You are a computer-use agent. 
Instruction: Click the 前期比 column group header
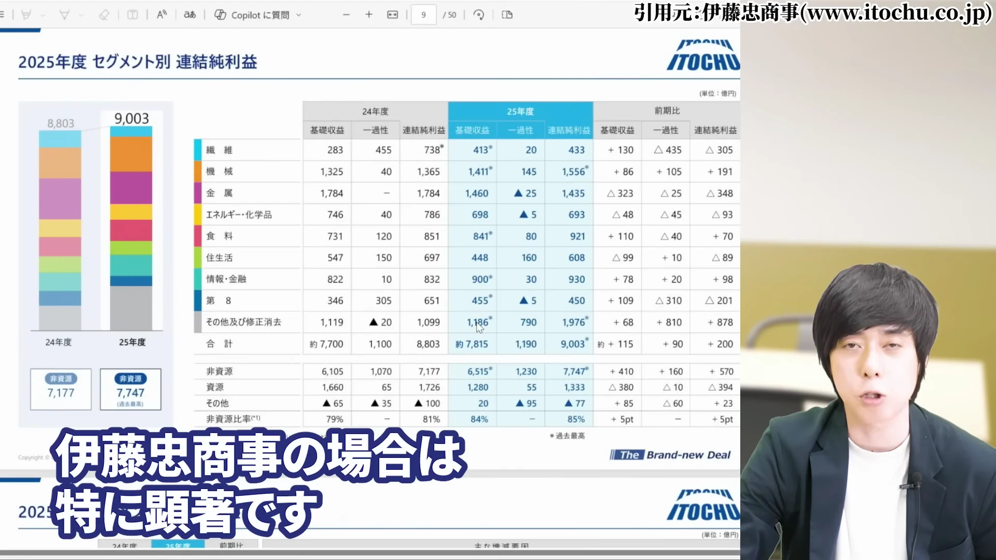click(x=667, y=110)
